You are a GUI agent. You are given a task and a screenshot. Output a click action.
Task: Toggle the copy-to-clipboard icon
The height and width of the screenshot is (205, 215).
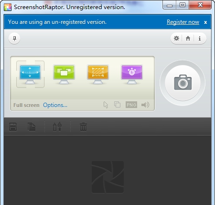pos(118,105)
